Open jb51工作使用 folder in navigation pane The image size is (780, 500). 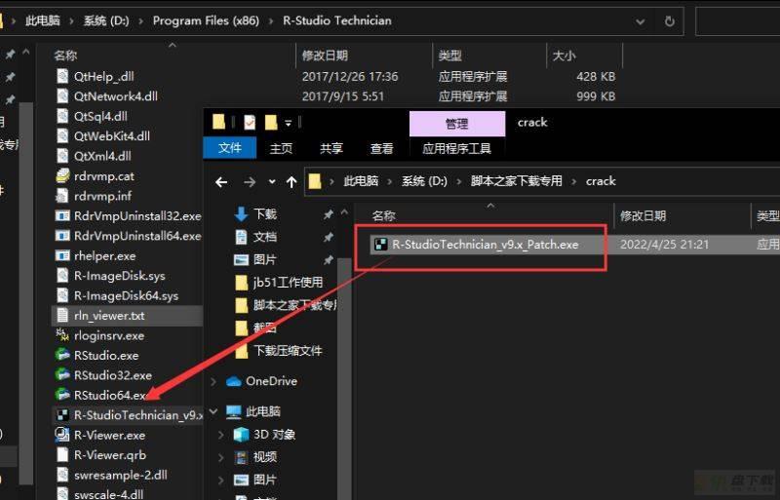point(288,282)
